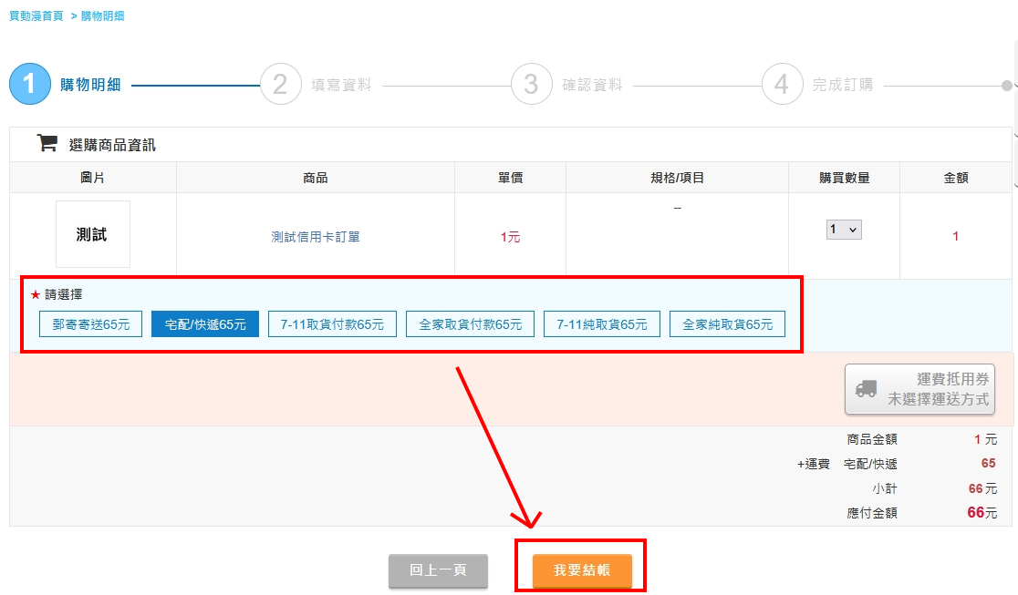Select 郵寄寄送65元 shipping option
The height and width of the screenshot is (595, 1018).
point(90,324)
